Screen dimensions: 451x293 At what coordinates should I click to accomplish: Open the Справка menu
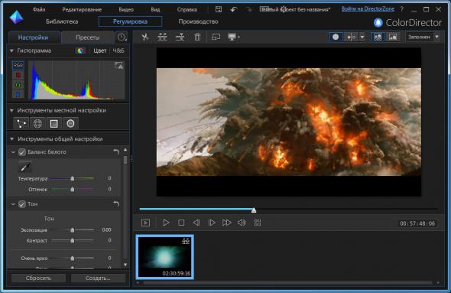[x=187, y=9]
